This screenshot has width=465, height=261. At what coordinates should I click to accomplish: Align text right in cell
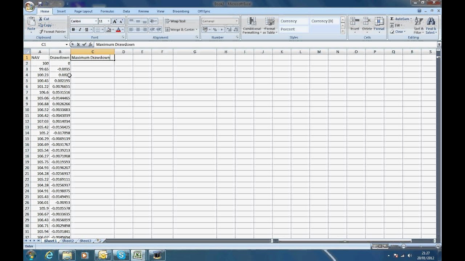[145, 29]
